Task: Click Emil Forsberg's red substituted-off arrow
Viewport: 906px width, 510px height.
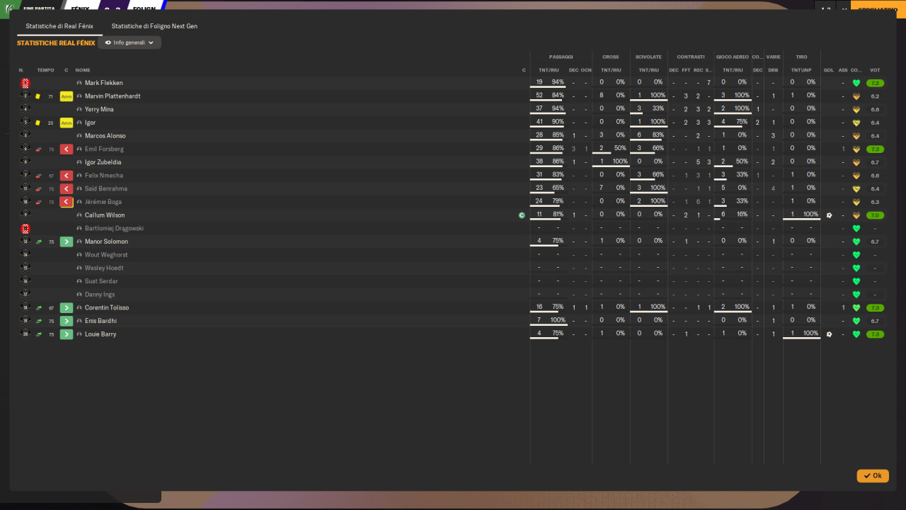Action: pyautogui.click(x=67, y=149)
